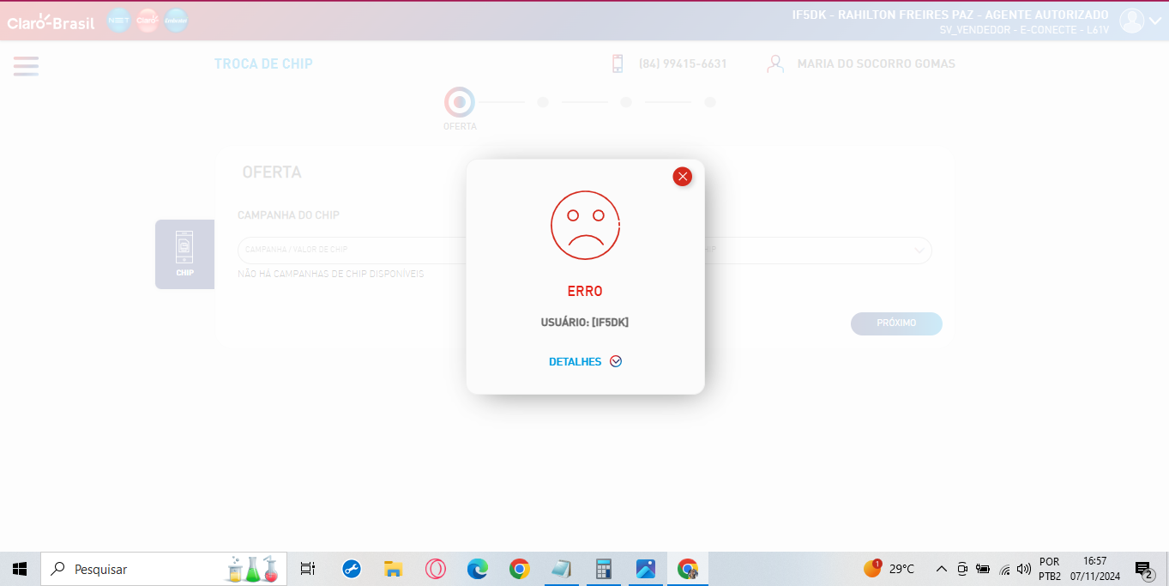Click the TROCA DE CHIP title

(x=263, y=64)
